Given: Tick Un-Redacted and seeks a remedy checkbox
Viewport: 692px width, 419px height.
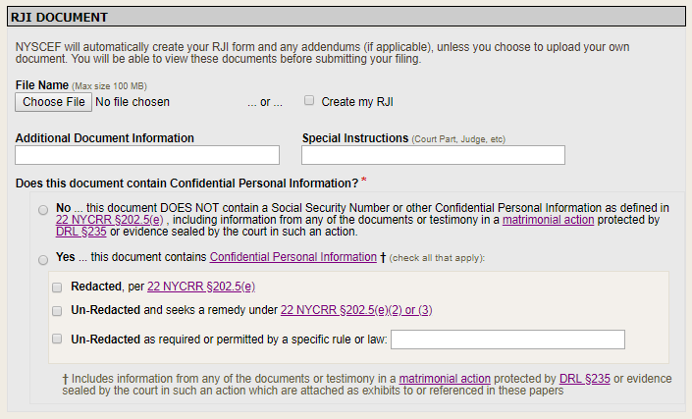Looking at the screenshot, I should (58, 310).
